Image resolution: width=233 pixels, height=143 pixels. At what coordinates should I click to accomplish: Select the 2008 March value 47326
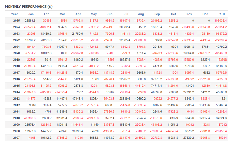pos(63,131)
